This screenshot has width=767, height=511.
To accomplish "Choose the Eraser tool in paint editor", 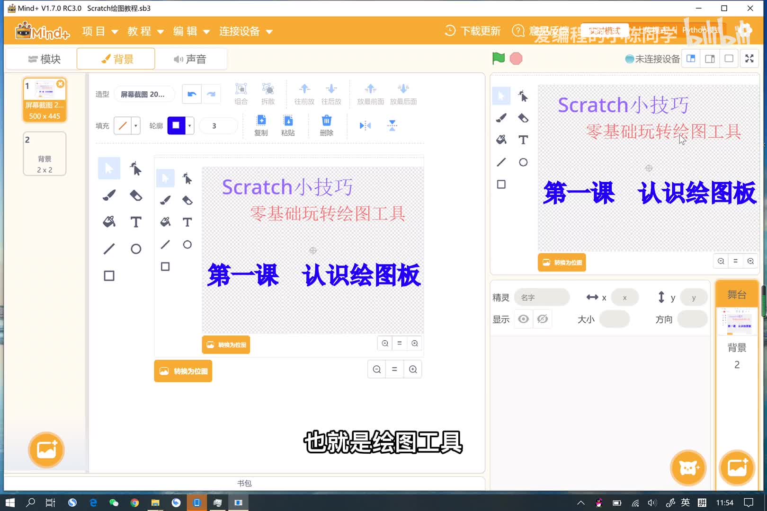I will (136, 195).
